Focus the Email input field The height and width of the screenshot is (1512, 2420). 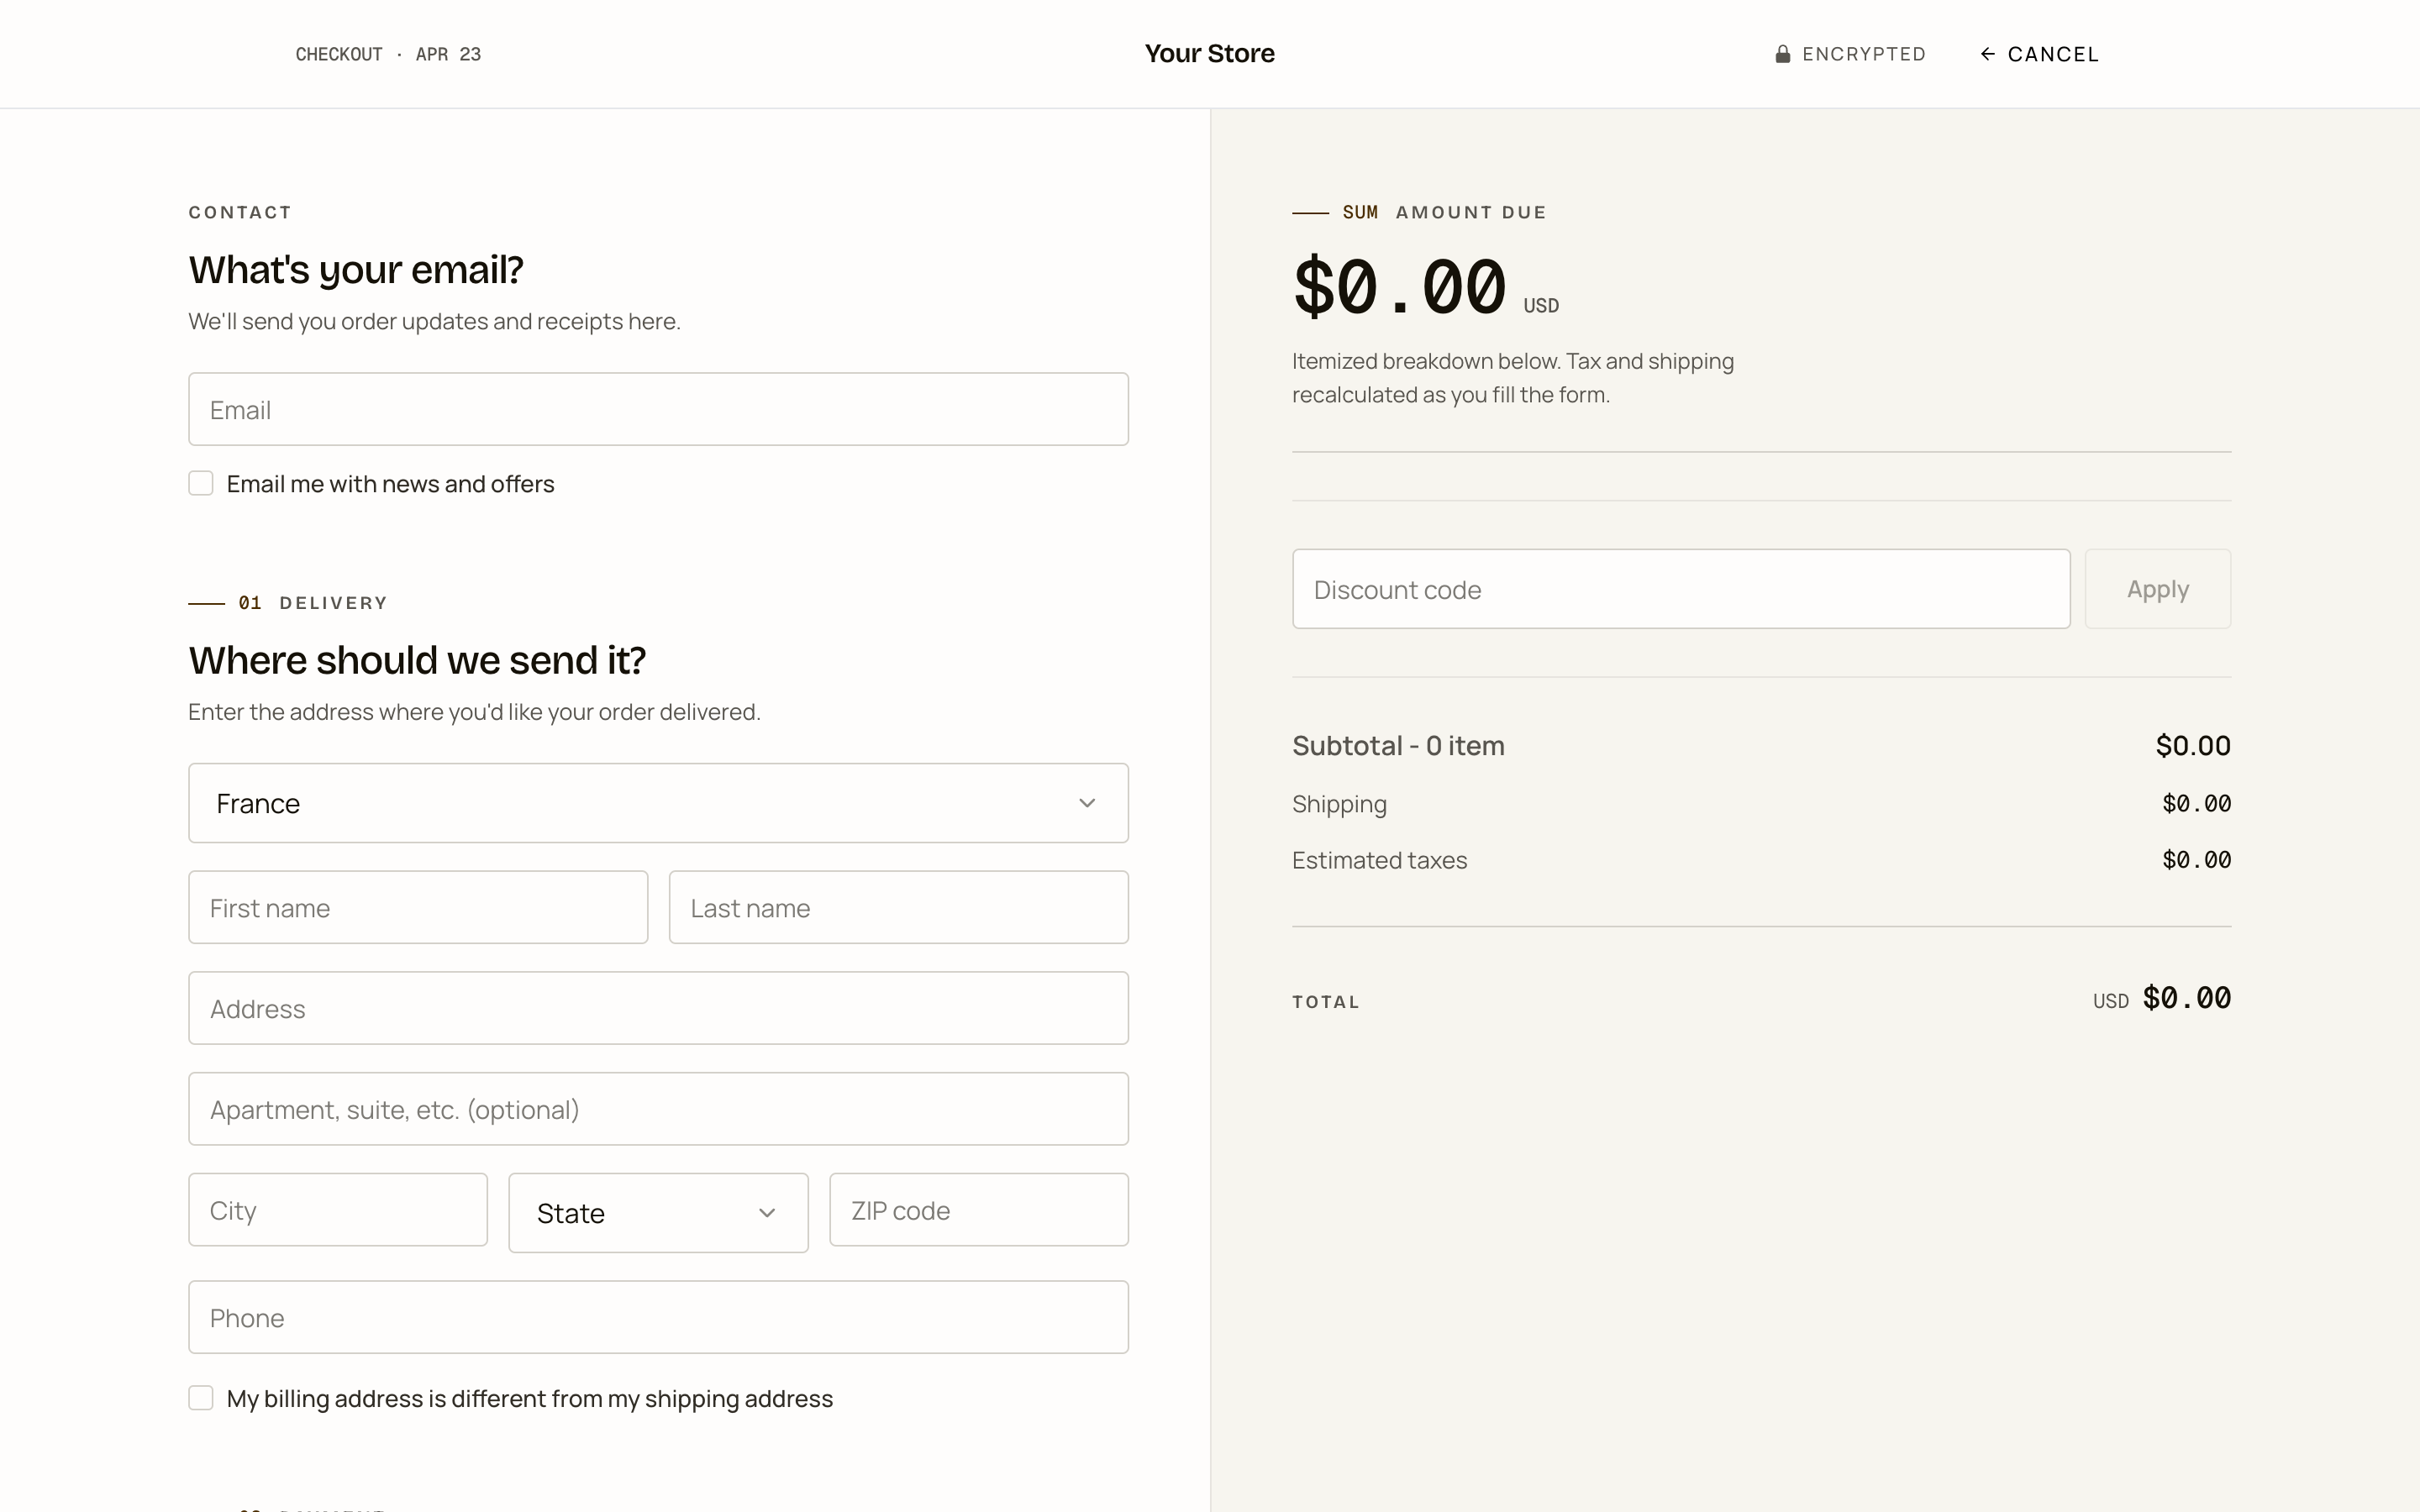coord(658,410)
